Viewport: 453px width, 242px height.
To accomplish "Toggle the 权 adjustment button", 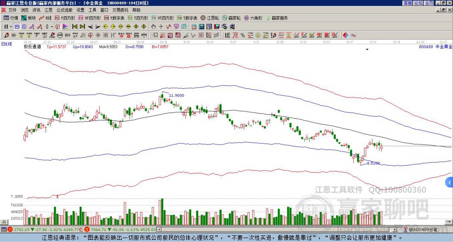I will pyautogui.click(x=57, y=26).
